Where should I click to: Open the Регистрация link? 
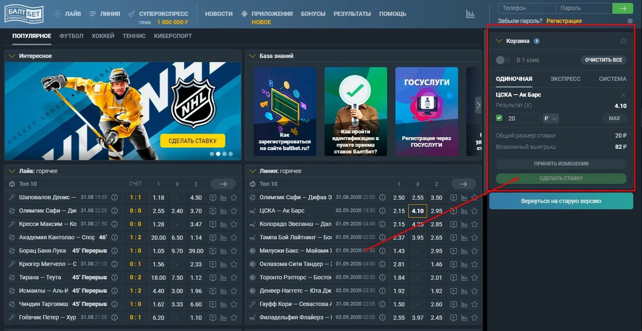click(564, 21)
